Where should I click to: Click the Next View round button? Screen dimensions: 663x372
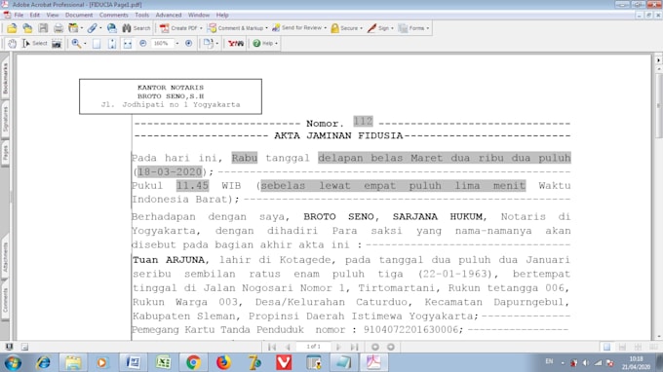click(x=391, y=347)
